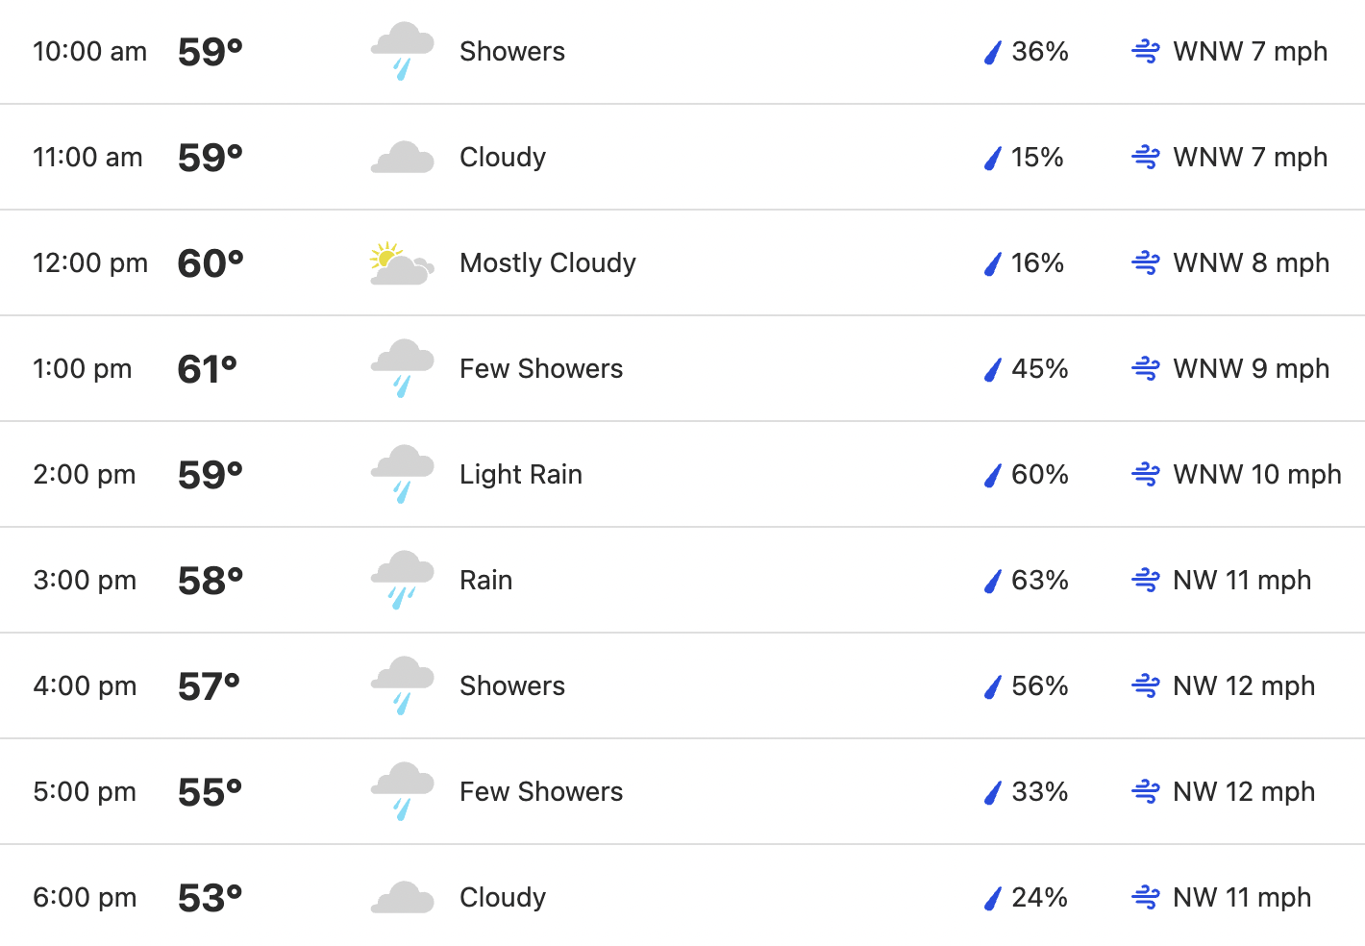Click the Rain condition label at 3:00 pm
Screen dimensions: 1365x946
[x=486, y=581]
